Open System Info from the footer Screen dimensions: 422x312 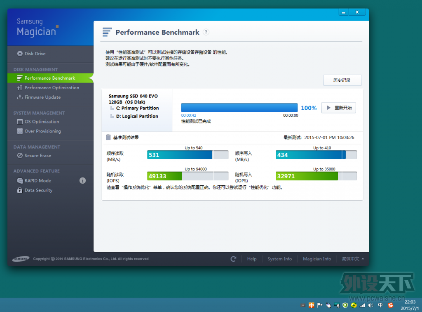[280, 259]
